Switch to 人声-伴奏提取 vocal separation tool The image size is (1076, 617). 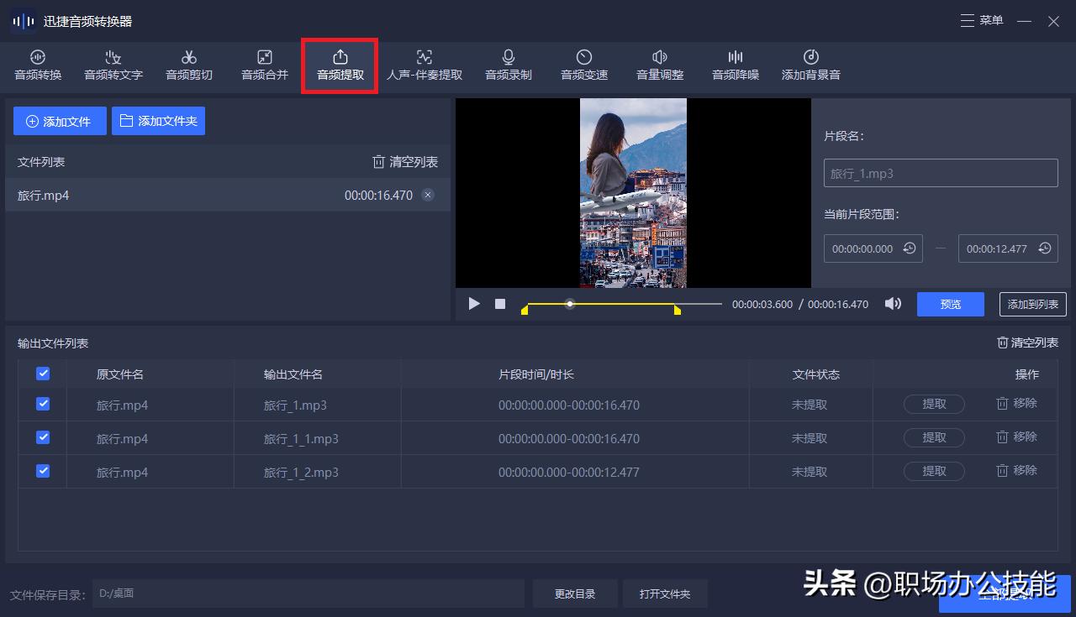(x=424, y=65)
